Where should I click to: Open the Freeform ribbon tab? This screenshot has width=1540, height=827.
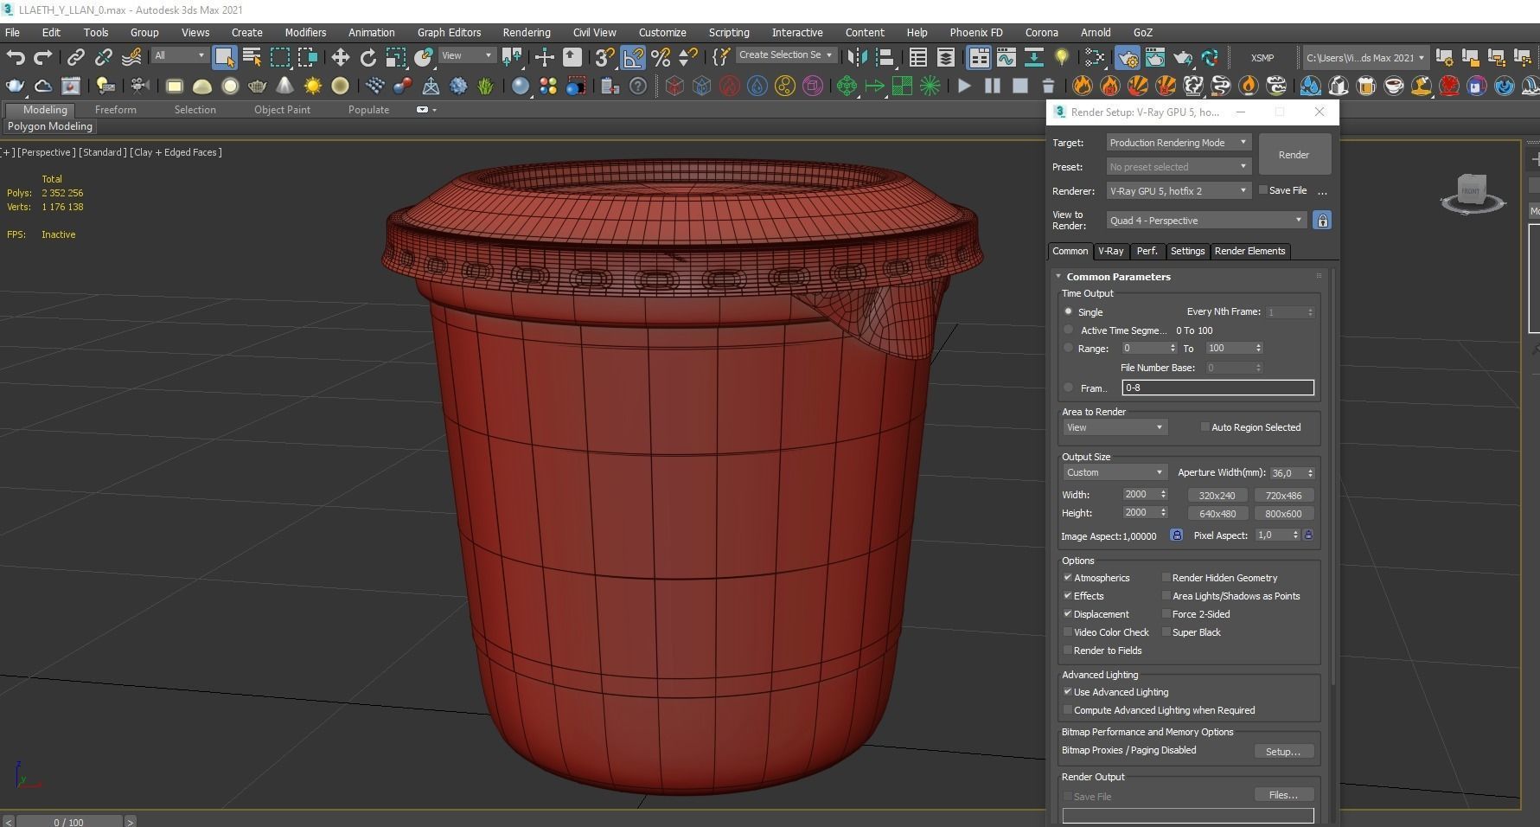point(115,110)
